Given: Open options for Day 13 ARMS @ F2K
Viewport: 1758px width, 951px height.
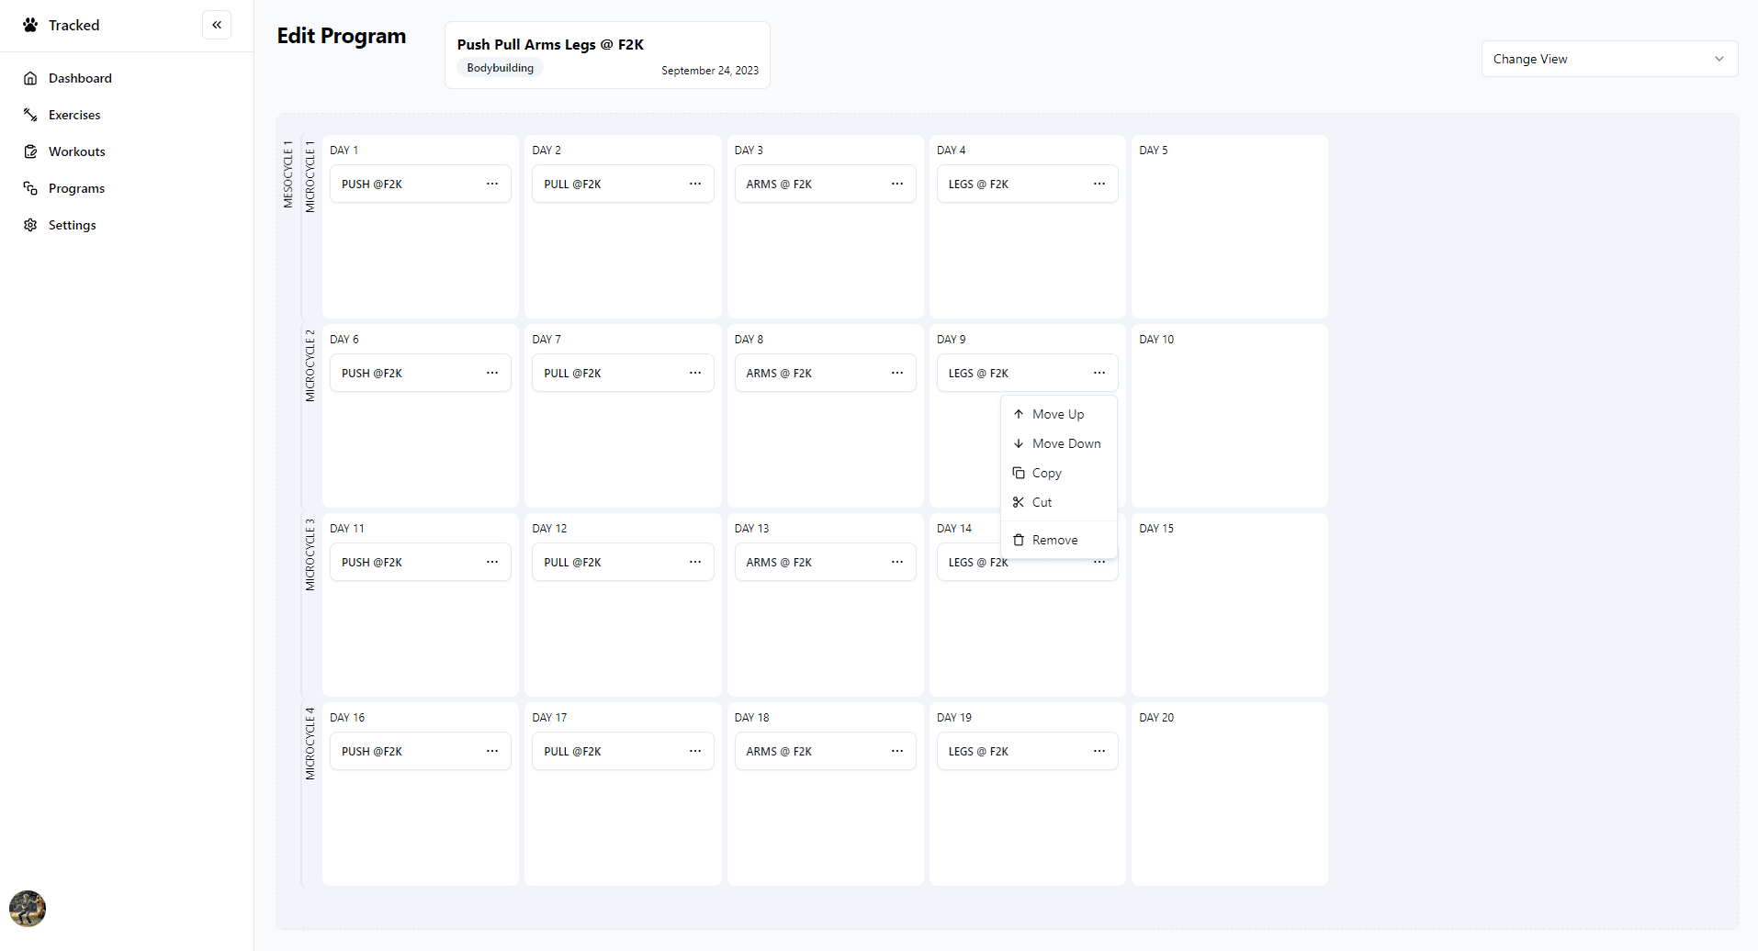Looking at the screenshot, I should pyautogui.click(x=897, y=562).
